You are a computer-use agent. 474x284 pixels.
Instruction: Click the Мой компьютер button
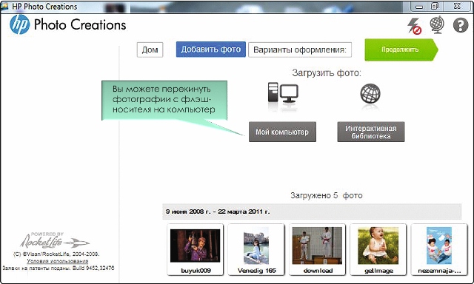(282, 132)
